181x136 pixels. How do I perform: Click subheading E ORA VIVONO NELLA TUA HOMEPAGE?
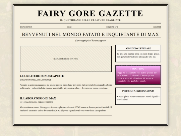pyautogui.click(x=36, y=80)
